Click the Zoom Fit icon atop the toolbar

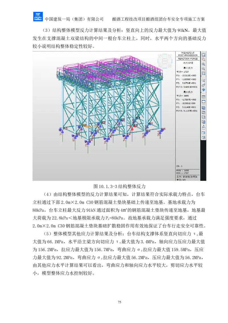pyautogui.click(x=203, y=54)
